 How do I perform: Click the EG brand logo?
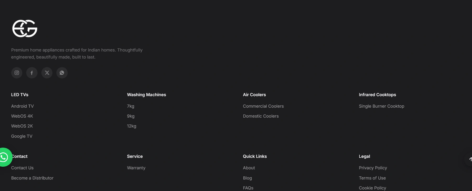(25, 28)
